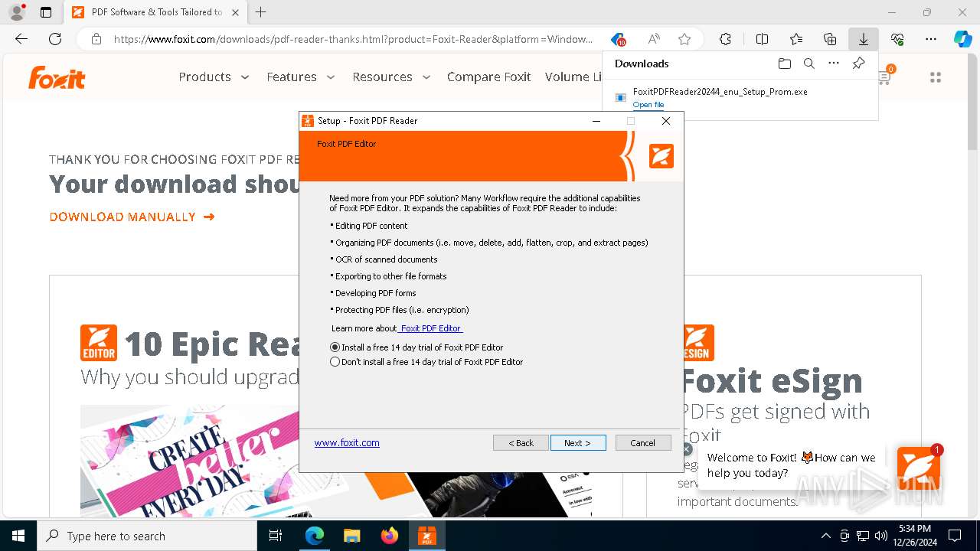Open Windows Start menu
The height and width of the screenshot is (551, 980).
click(x=18, y=536)
